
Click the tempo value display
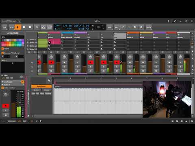click(67, 26)
